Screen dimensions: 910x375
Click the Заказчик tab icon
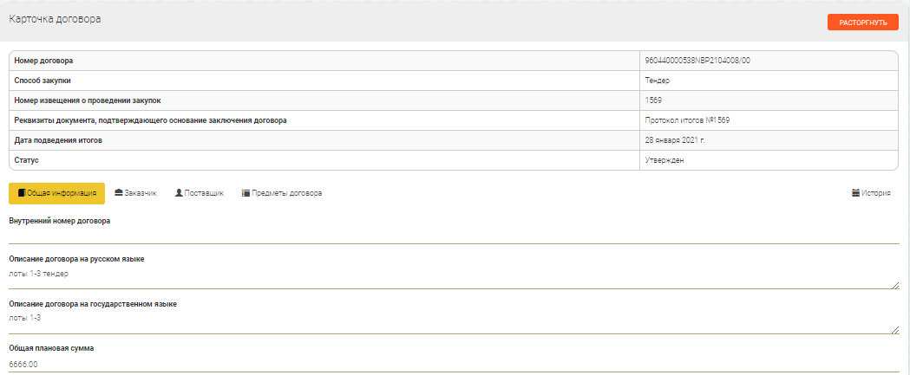pyautogui.click(x=118, y=193)
